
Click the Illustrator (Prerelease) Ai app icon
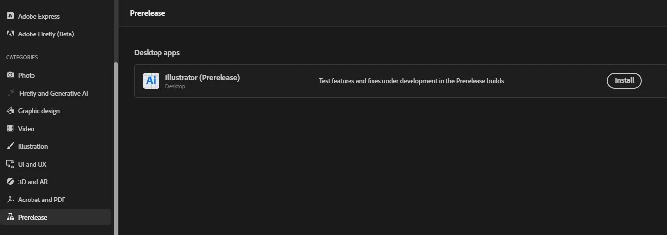[151, 81]
